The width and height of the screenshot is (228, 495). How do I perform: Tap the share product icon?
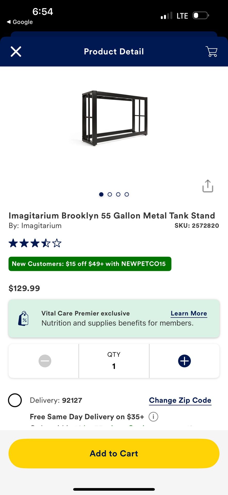208,186
